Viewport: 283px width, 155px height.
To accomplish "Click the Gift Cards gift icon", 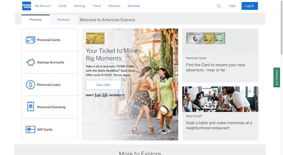I will (30, 129).
